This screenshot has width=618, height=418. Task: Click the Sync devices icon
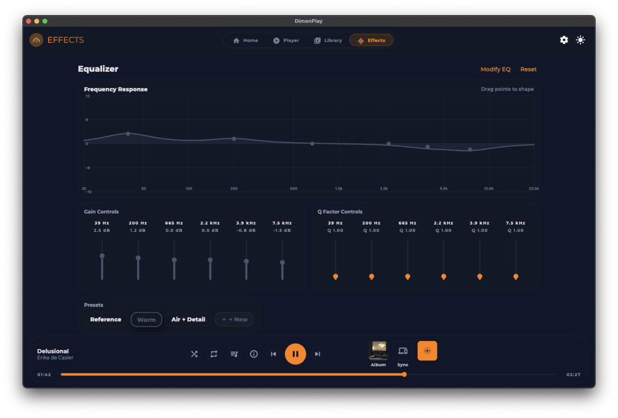[x=403, y=351]
